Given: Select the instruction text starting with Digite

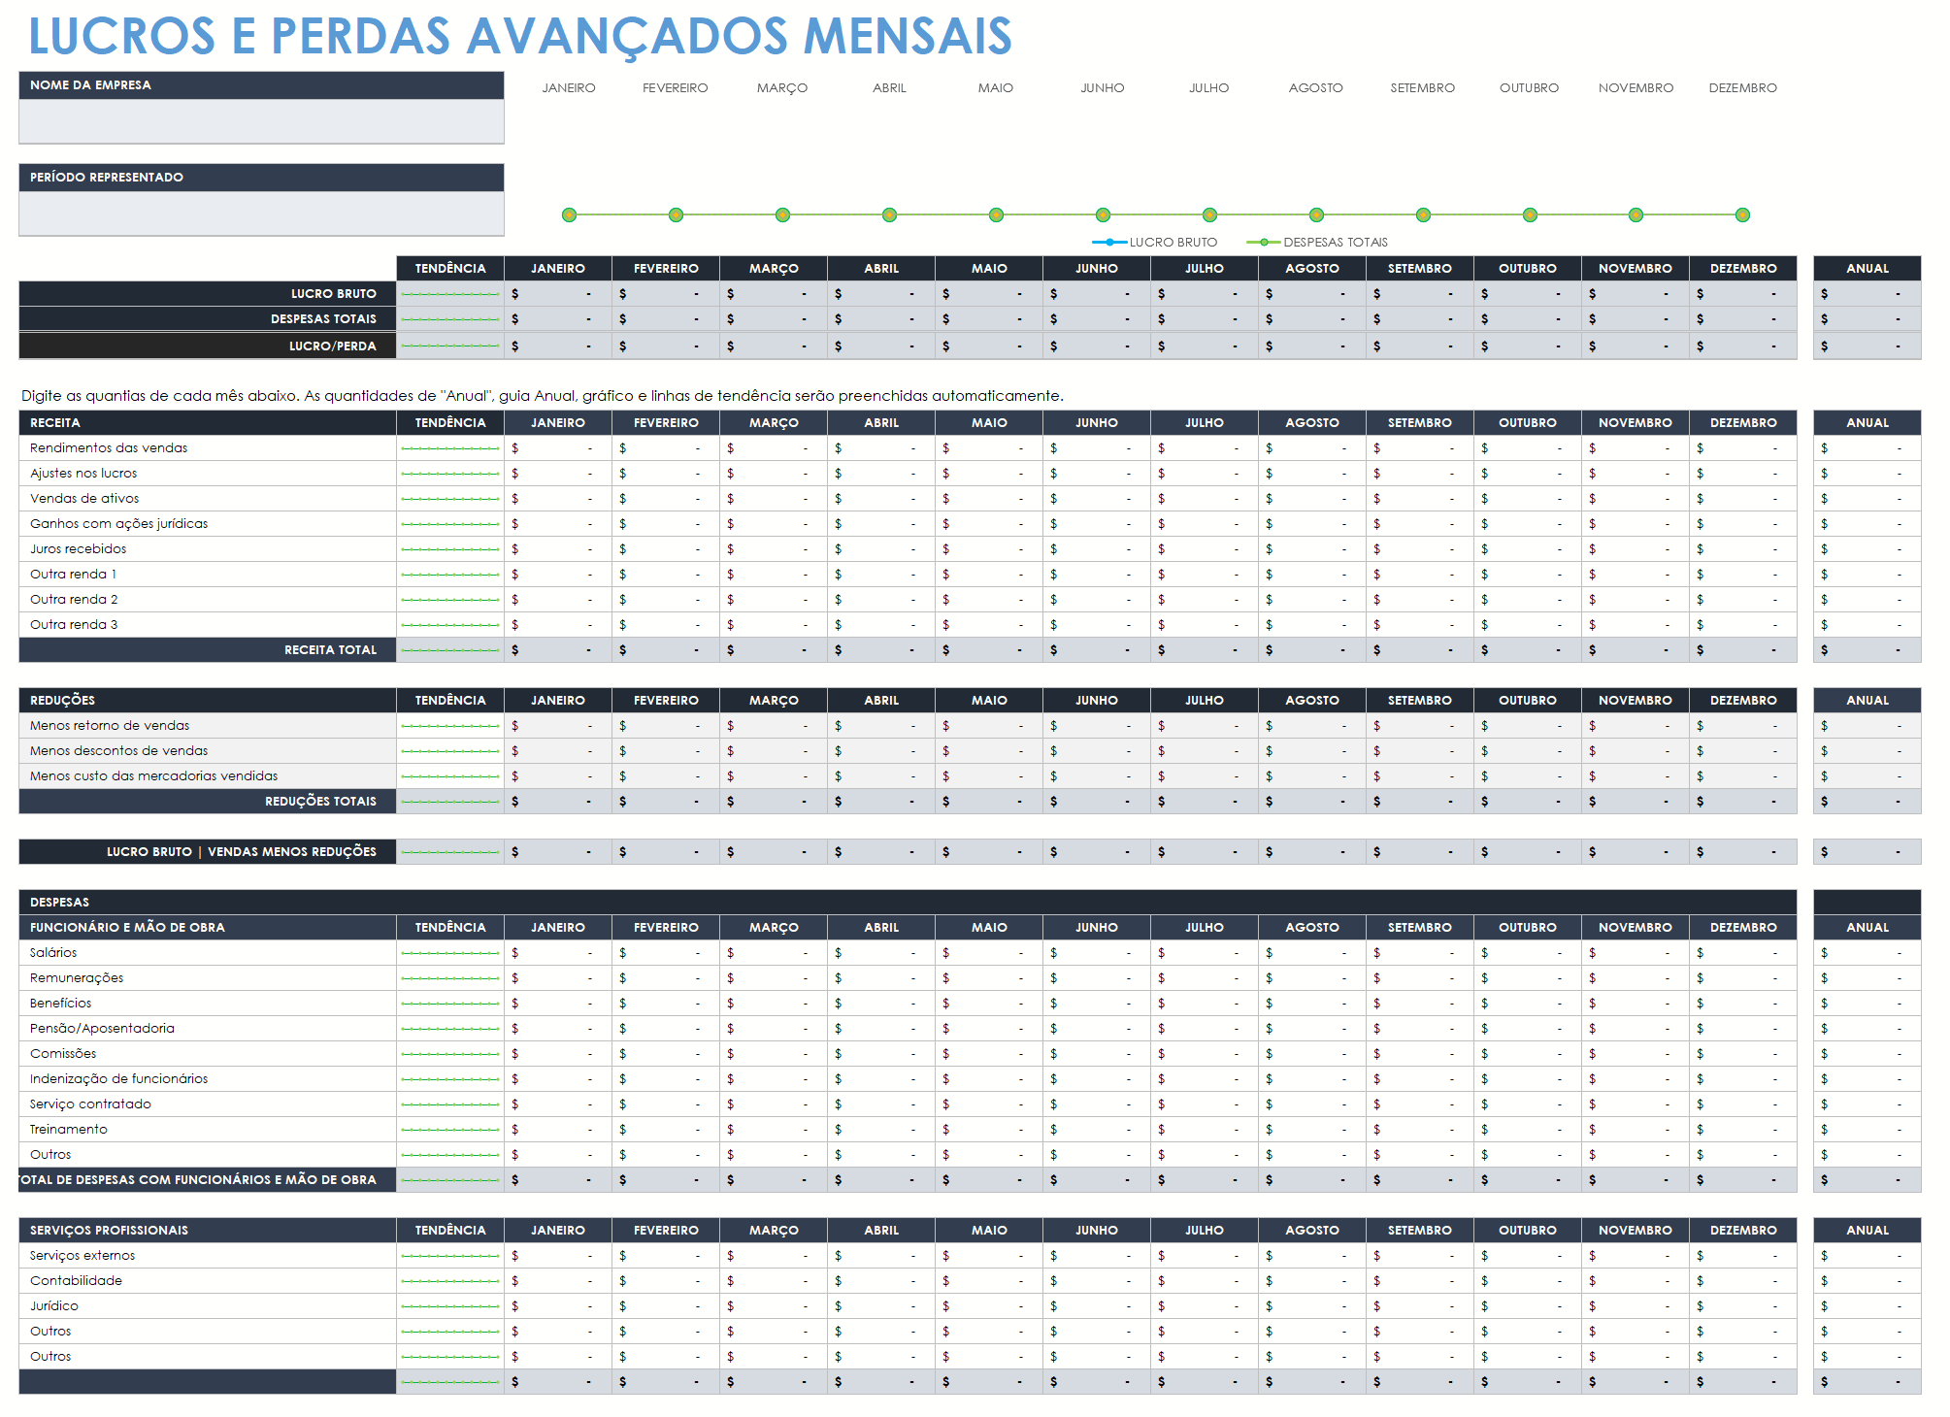Looking at the screenshot, I should (543, 395).
